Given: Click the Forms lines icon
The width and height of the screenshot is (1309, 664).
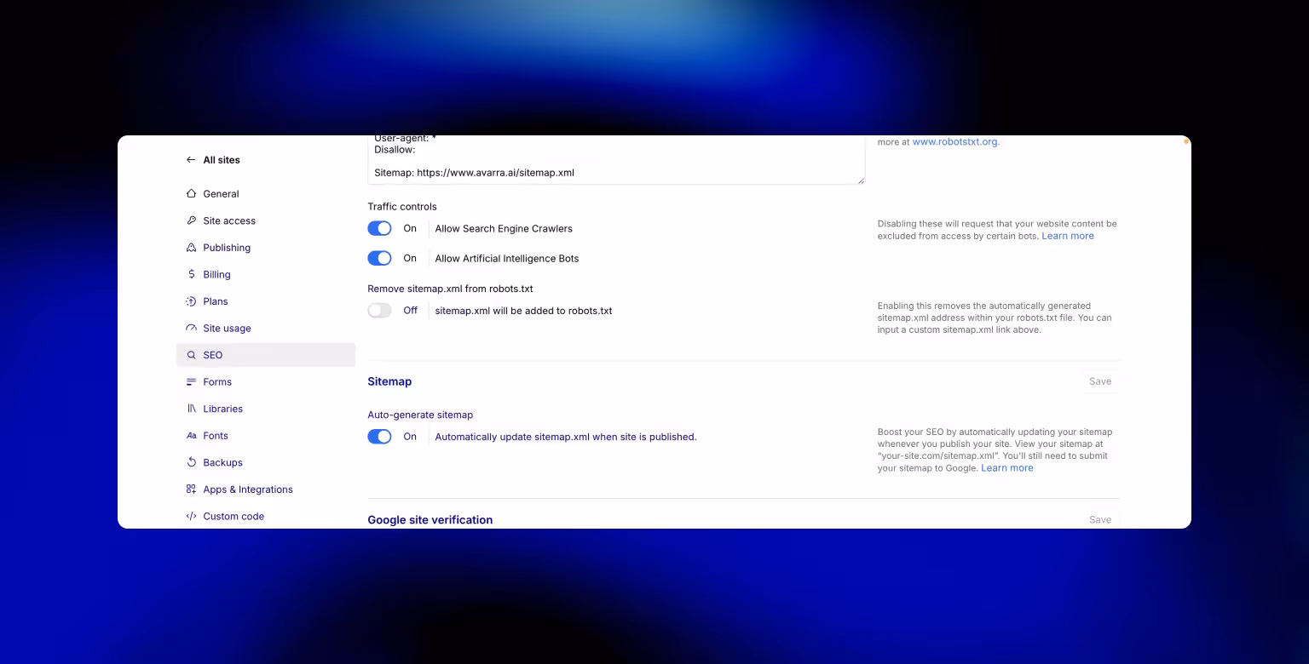Looking at the screenshot, I should click(191, 382).
